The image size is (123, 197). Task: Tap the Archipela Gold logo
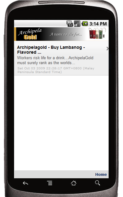[30, 34]
